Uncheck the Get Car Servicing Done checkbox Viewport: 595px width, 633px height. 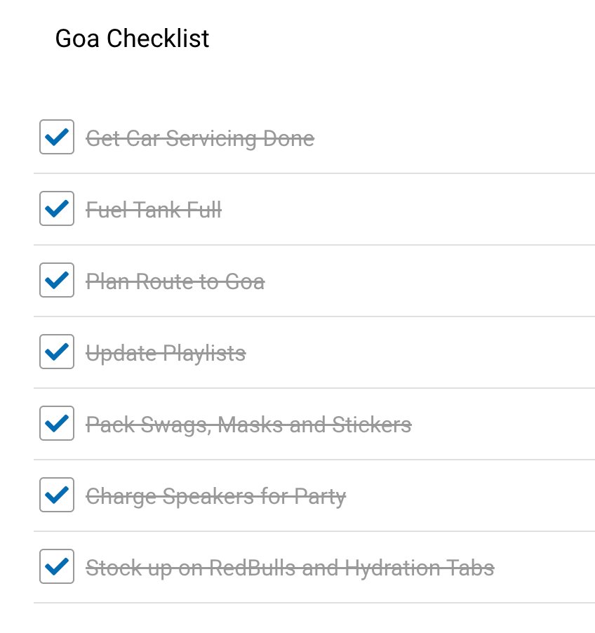pos(57,137)
